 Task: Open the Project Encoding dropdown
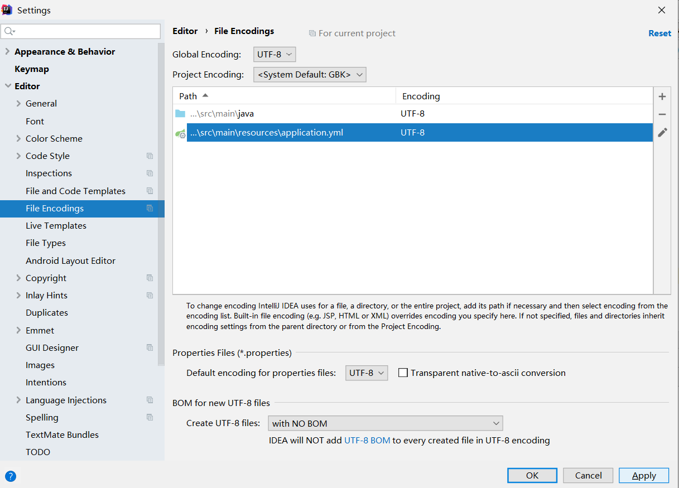pyautogui.click(x=310, y=74)
